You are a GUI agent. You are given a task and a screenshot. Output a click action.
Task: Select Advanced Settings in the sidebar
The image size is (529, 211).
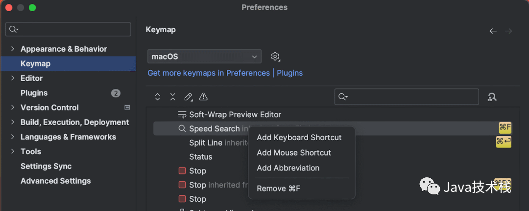pos(68,181)
